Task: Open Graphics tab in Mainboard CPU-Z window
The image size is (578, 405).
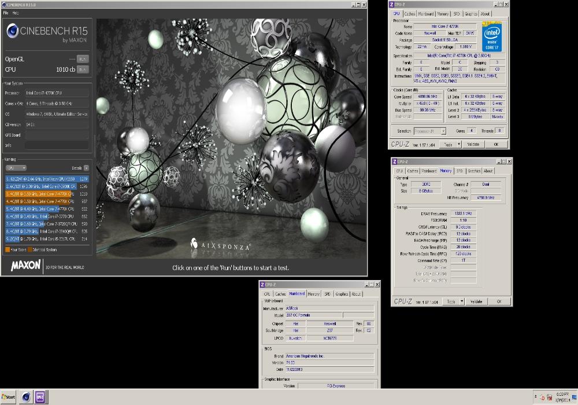Action: click(342, 294)
